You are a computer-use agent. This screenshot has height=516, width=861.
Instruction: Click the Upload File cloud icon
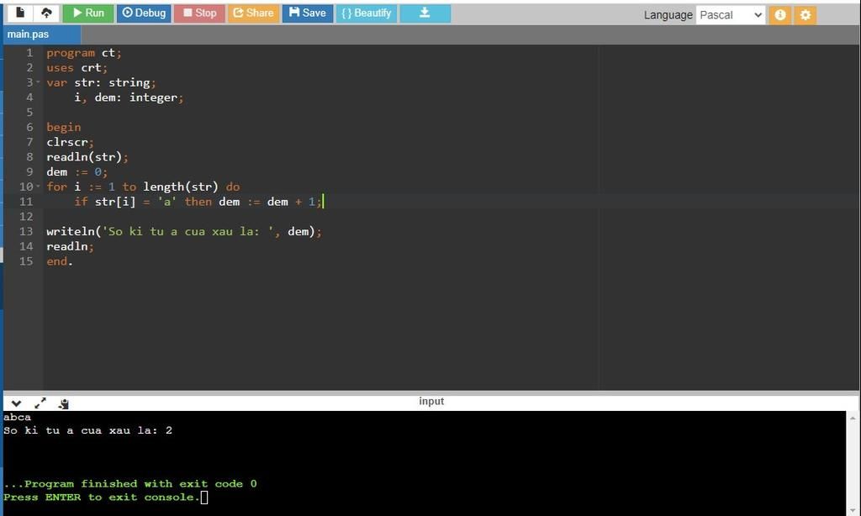(46, 13)
